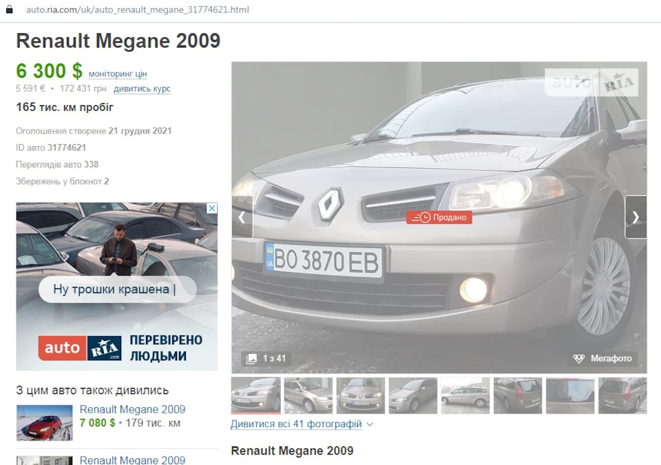Screen dimensions: 661x465
Task: Select eighth thumbnail of rear corner
Action: pos(622,395)
